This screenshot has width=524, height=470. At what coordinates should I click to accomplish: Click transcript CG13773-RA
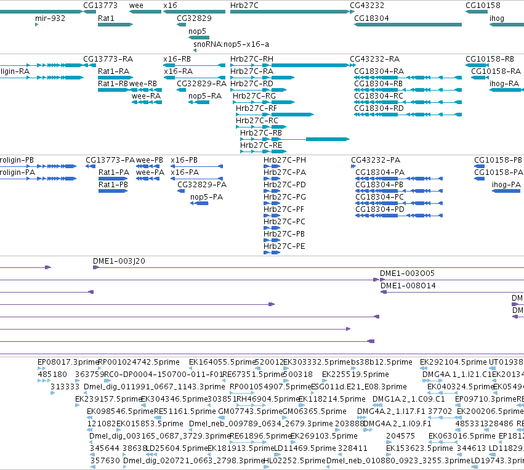108,59
